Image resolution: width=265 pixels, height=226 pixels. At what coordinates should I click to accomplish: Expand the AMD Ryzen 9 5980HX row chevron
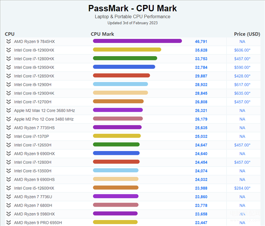(8, 214)
